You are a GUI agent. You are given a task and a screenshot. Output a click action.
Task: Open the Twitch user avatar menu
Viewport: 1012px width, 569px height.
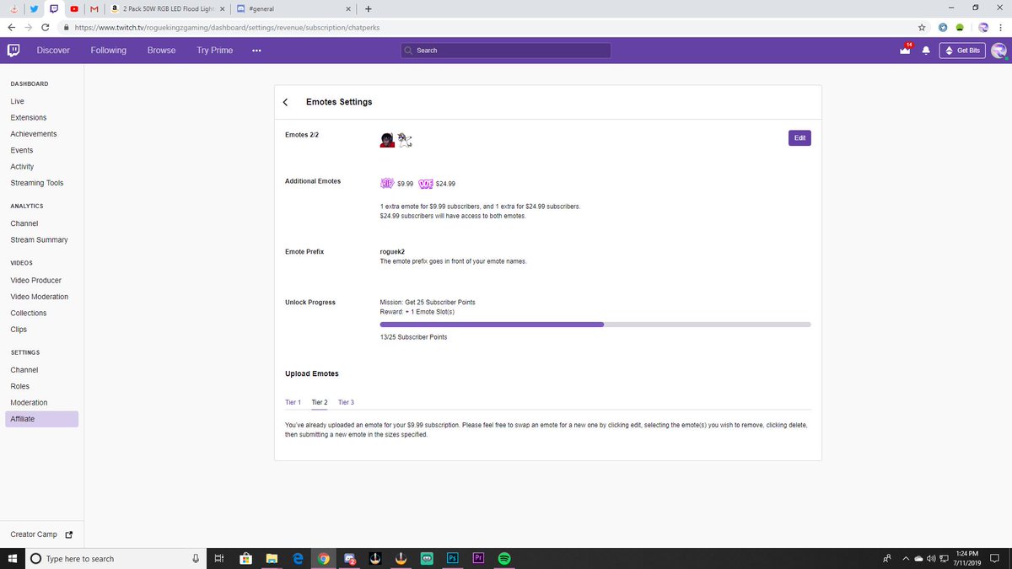tap(999, 51)
